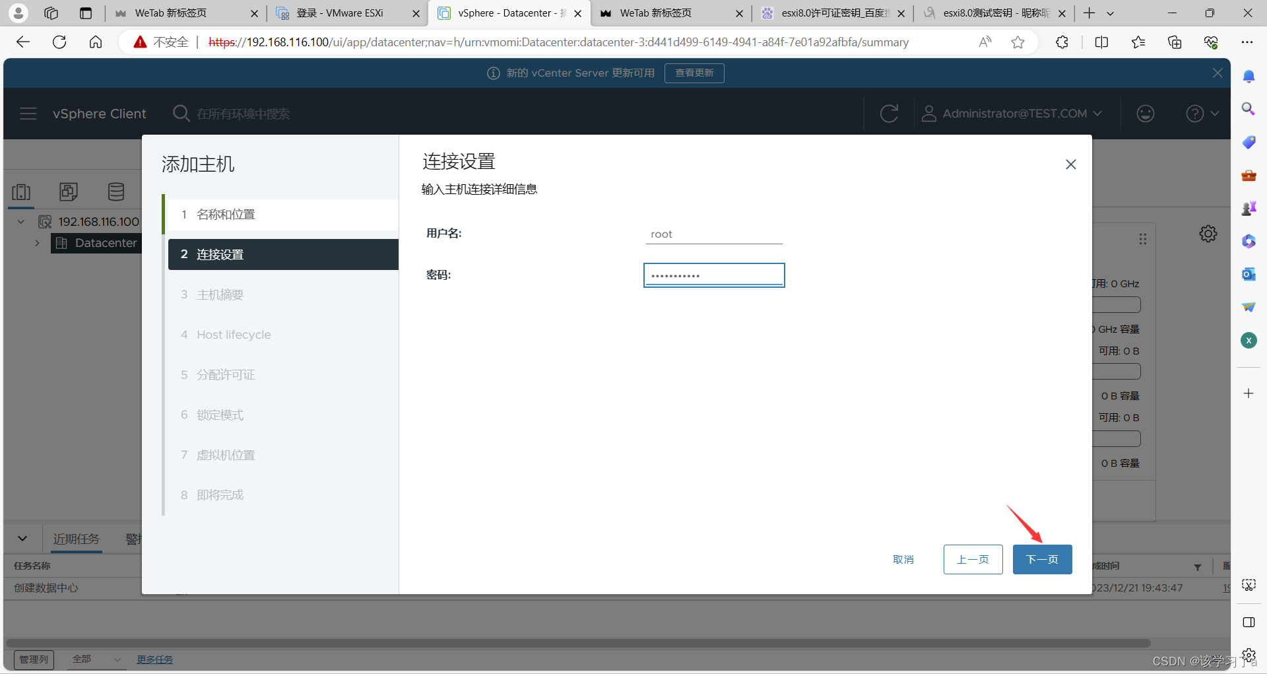Switch to 登录 - VMware ESXi tab
Screen dimensions: 1267x674
click(348, 13)
